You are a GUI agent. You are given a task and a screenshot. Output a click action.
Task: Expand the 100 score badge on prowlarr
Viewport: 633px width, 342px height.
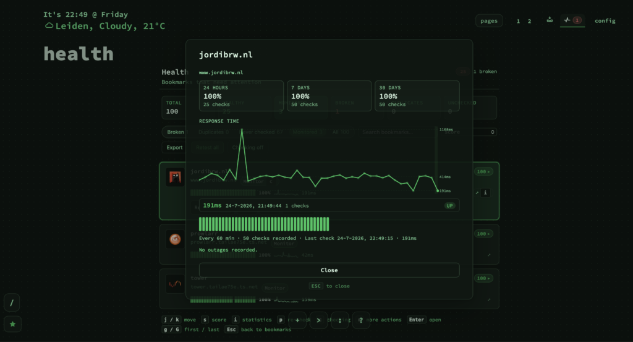point(483,234)
